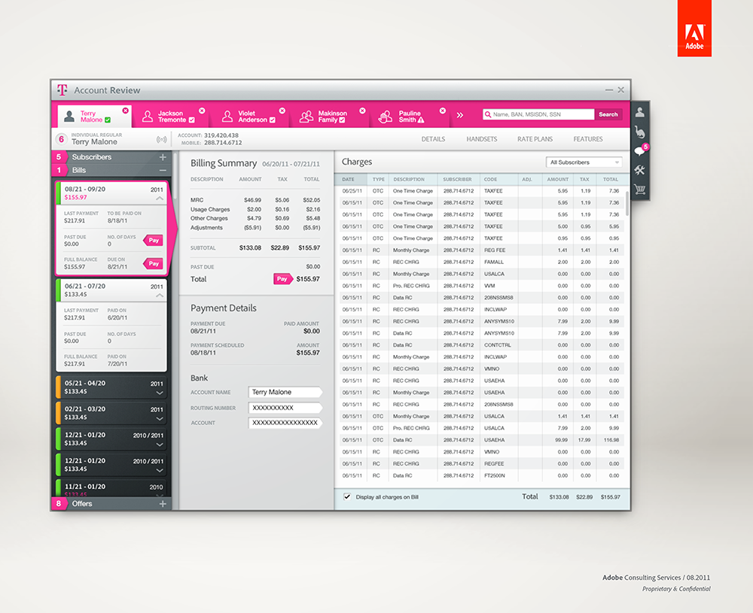Pay the past due amount
This screenshot has width=753, height=613.
(x=153, y=240)
